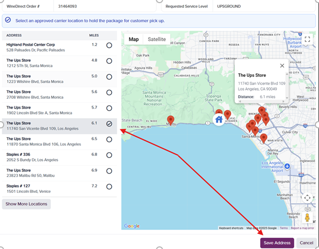Select radio for 23823 Malibu Rd 50
The height and width of the screenshot is (249, 319).
pyautogui.click(x=109, y=171)
